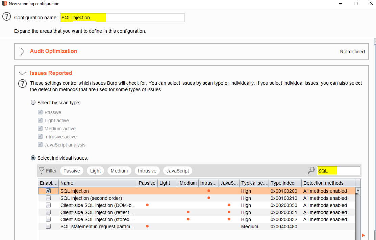Click the orange arrow at table's right edge
Image resolution: width=376 pixels, height=240 pixels.
(x=363, y=236)
